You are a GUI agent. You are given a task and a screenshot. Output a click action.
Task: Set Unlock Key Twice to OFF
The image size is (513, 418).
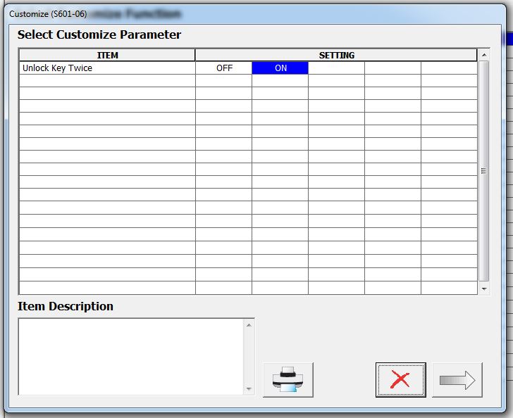pyautogui.click(x=224, y=68)
